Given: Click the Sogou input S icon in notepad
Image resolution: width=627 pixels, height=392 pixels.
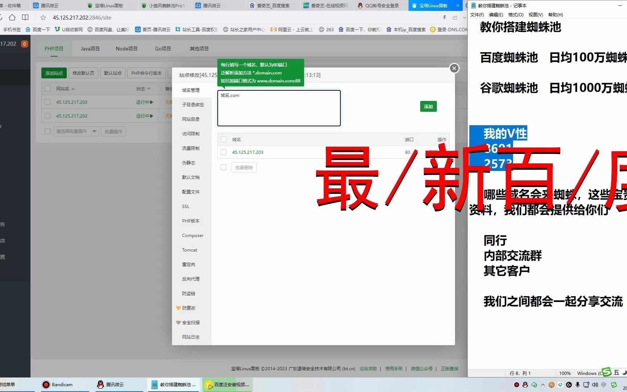Looking at the screenshot, I should (x=607, y=372).
